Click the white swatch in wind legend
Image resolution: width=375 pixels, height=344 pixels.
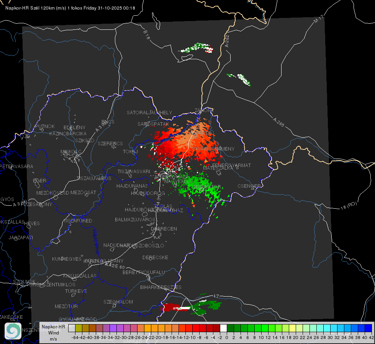point(223,328)
